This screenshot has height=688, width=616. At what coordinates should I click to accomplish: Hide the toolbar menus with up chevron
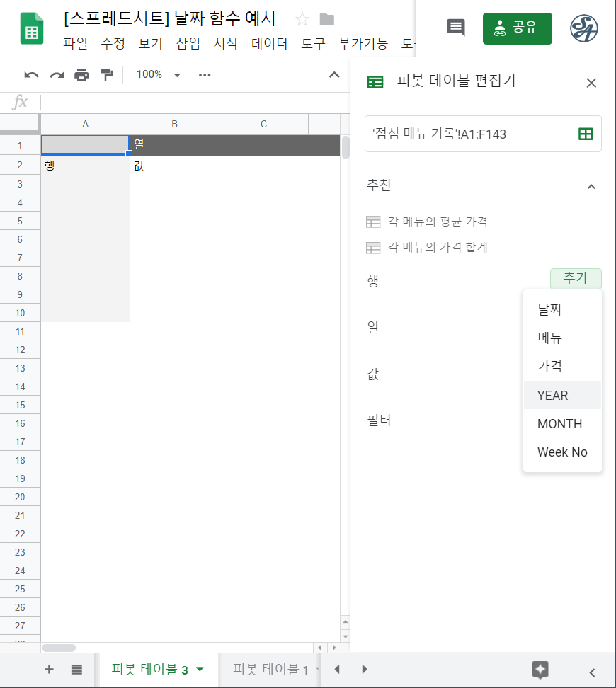tap(334, 75)
